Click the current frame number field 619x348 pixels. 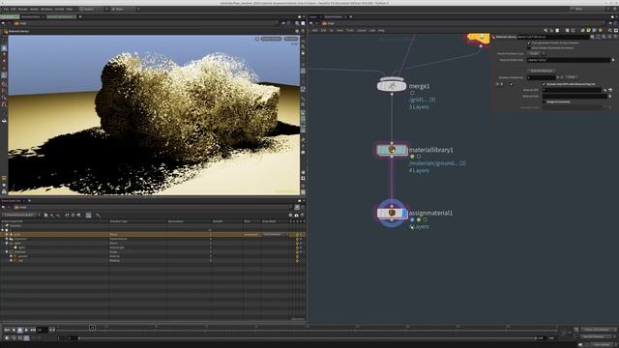pyautogui.click(x=43, y=330)
